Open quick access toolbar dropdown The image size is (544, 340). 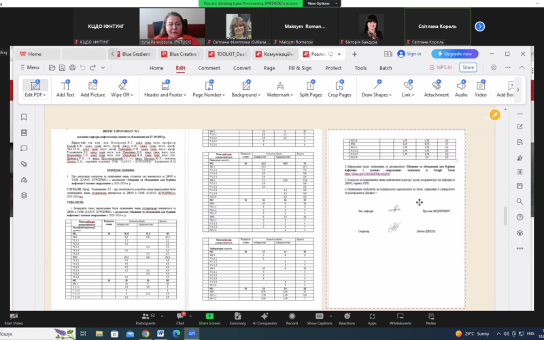click(x=103, y=67)
